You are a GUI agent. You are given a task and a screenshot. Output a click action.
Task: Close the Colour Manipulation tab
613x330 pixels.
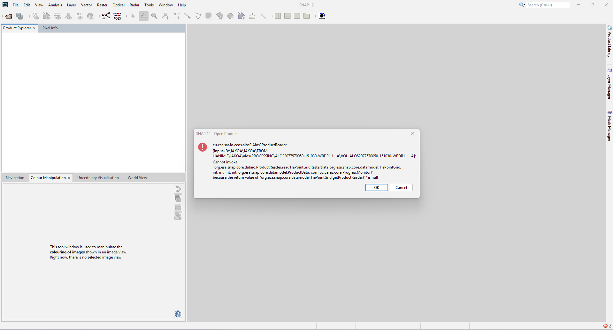[69, 178]
